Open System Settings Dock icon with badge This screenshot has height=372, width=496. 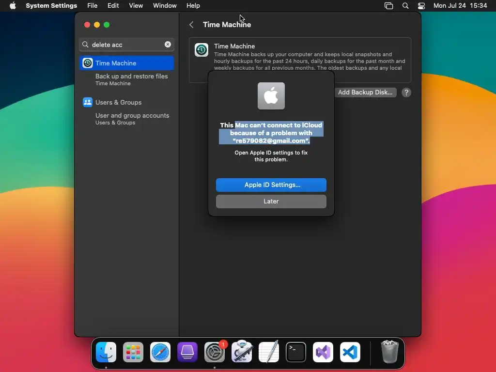pyautogui.click(x=215, y=352)
